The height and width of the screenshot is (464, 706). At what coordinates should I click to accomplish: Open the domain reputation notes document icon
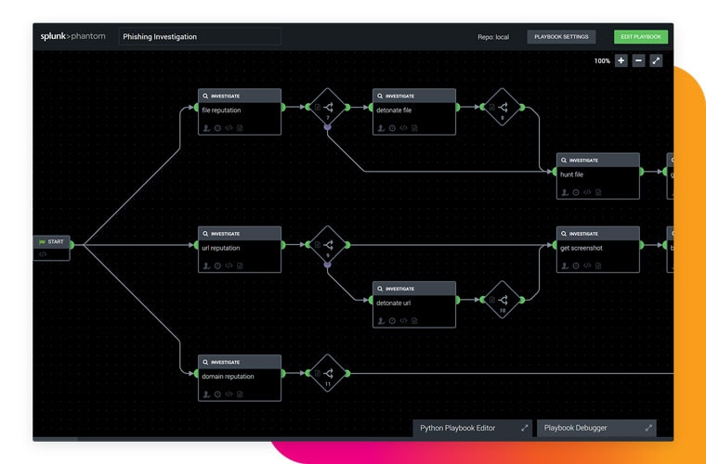click(240, 394)
